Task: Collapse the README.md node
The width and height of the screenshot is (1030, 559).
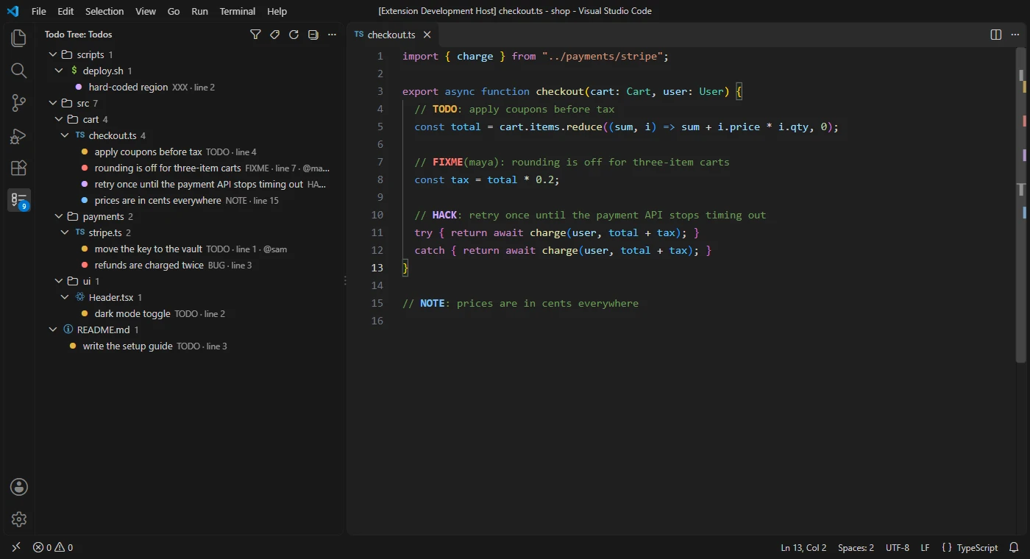Action: point(52,330)
